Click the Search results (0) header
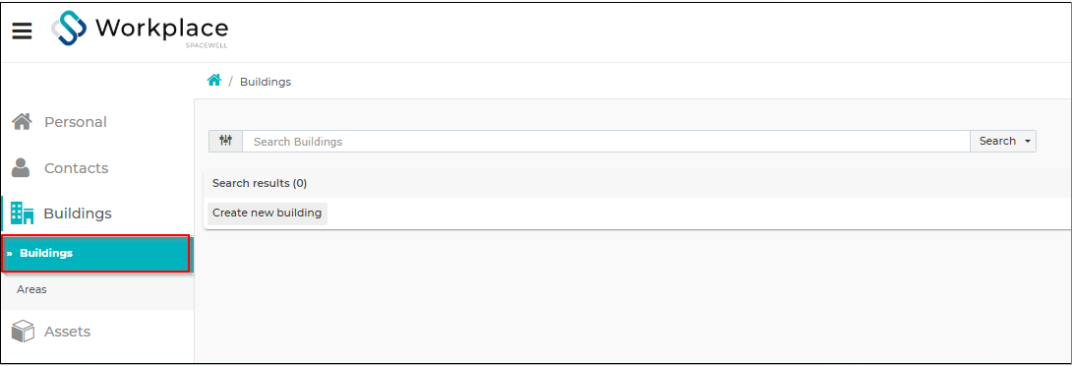This screenshot has width=1072, height=366. coord(259,183)
